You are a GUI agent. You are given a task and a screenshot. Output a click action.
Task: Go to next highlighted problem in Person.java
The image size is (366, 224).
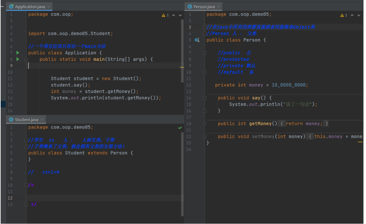(x=359, y=15)
